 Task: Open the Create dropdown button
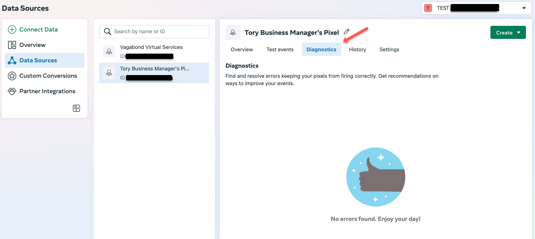(508, 33)
